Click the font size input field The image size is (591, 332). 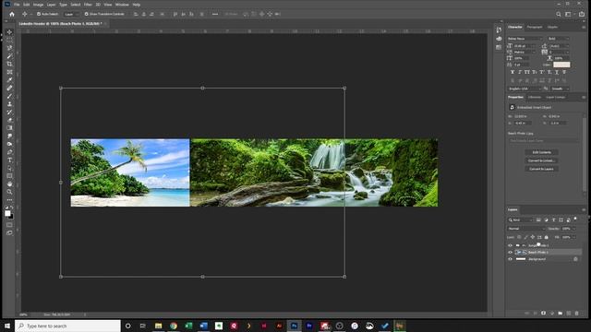point(524,45)
